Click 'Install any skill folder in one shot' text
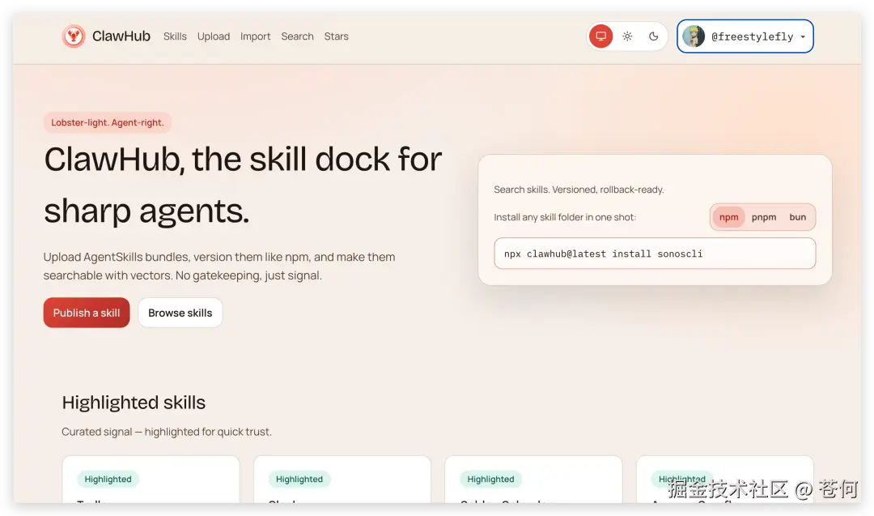 coord(565,217)
